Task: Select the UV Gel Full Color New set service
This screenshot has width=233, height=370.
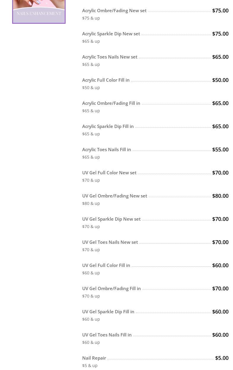Action: (109, 173)
